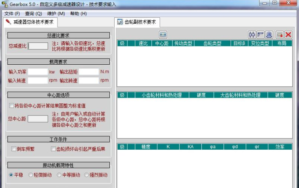Open the 文件 (F) menu
The image size is (299, 188).
(12, 14)
